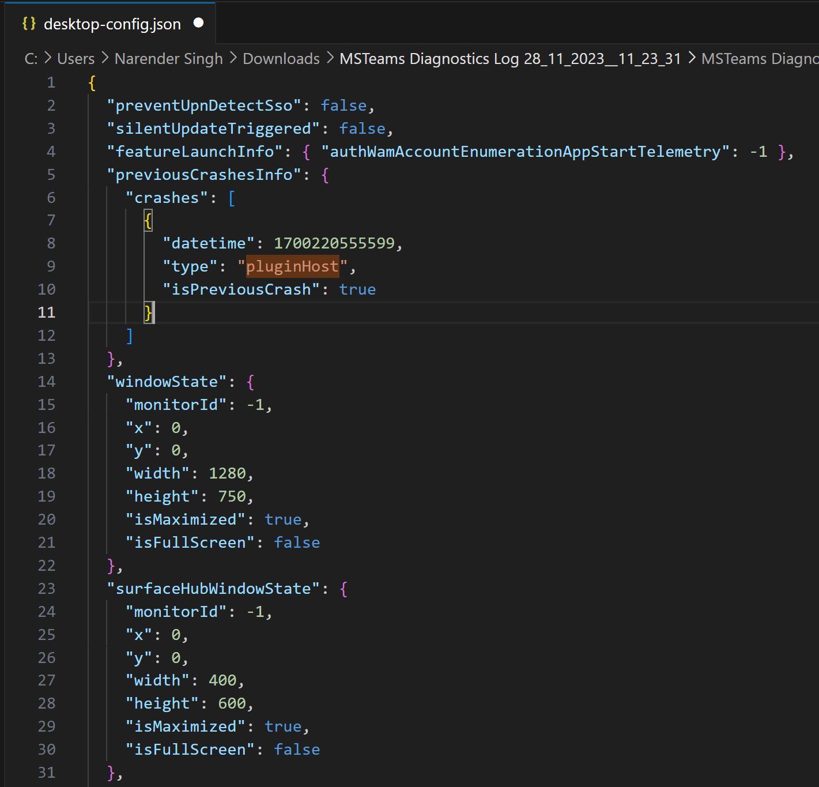Expand the Users breadcrumb chevron
819x787 pixels.
click(104, 58)
